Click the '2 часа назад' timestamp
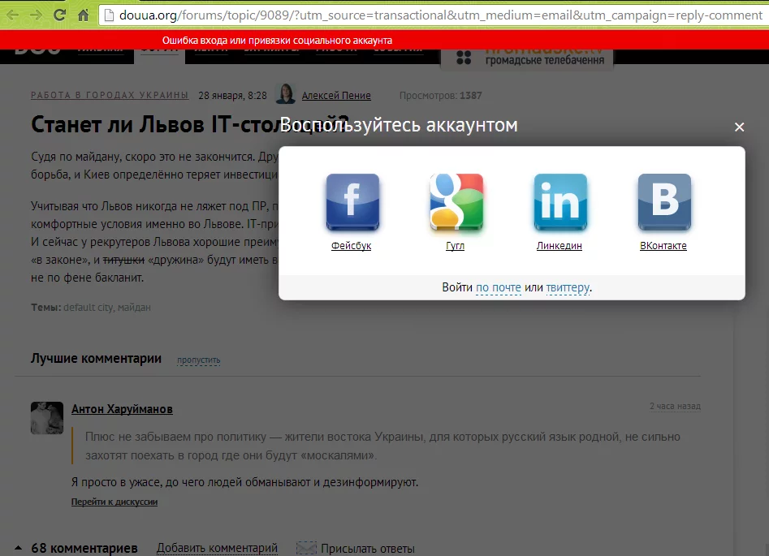The width and height of the screenshot is (769, 556). coord(676,406)
